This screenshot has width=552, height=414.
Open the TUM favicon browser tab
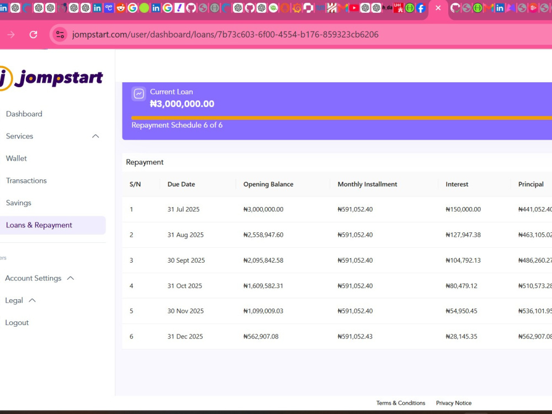(x=320, y=7)
